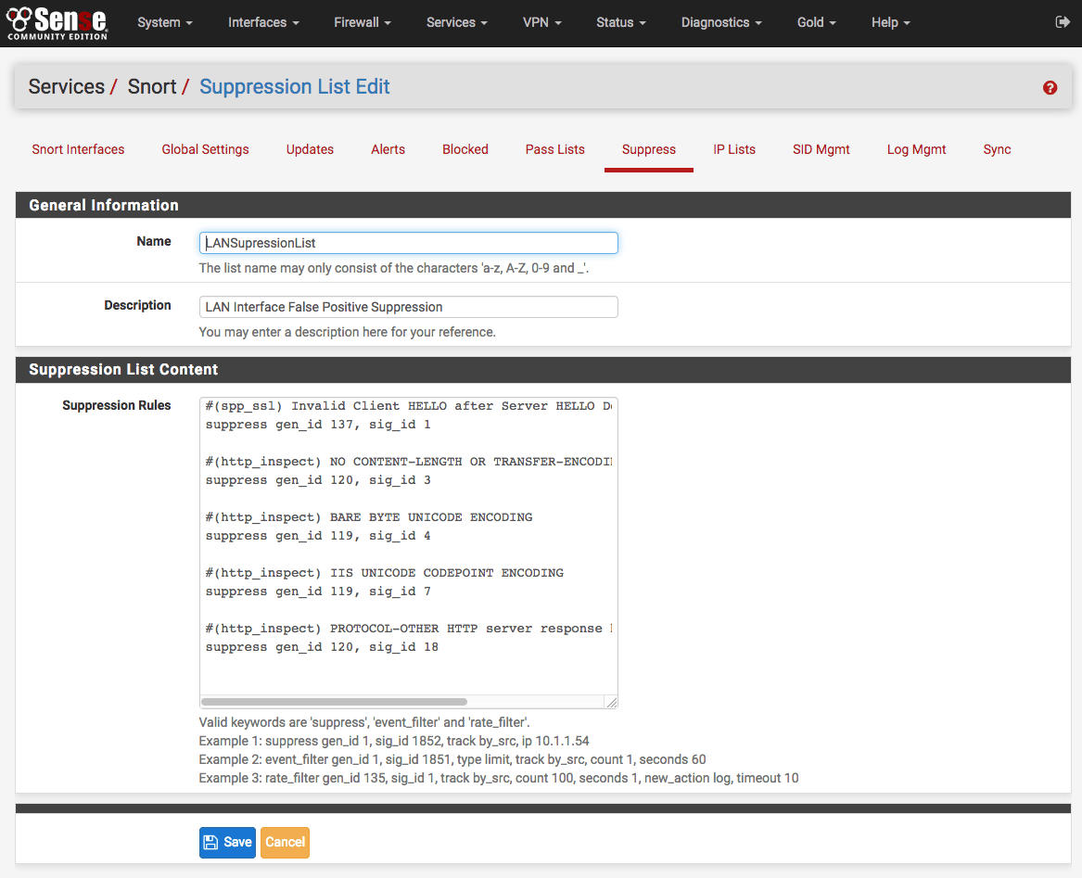Viewport: 1082px width, 878px height.
Task: Go to the Alerts tab
Action: point(388,149)
